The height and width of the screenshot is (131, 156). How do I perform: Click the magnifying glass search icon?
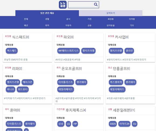point(96,4)
